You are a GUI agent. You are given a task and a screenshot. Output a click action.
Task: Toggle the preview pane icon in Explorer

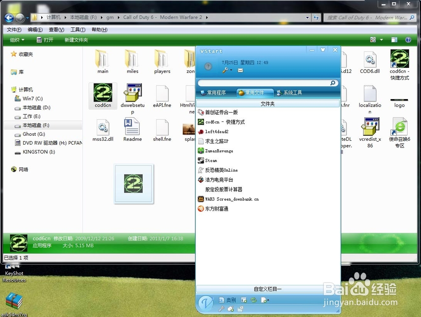(x=394, y=40)
